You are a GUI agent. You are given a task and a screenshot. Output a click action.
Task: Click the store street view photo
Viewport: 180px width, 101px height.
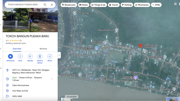(30, 20)
